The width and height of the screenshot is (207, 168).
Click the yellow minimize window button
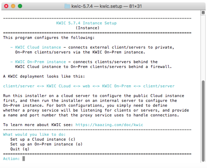coord(13,6)
